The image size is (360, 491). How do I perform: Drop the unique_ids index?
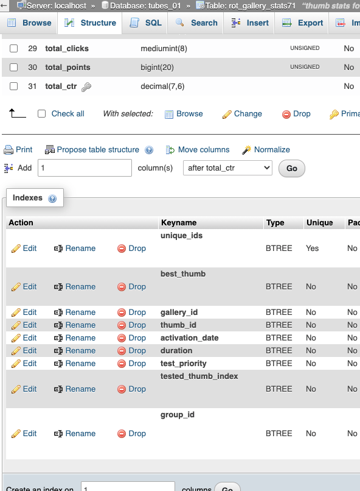pos(131,249)
